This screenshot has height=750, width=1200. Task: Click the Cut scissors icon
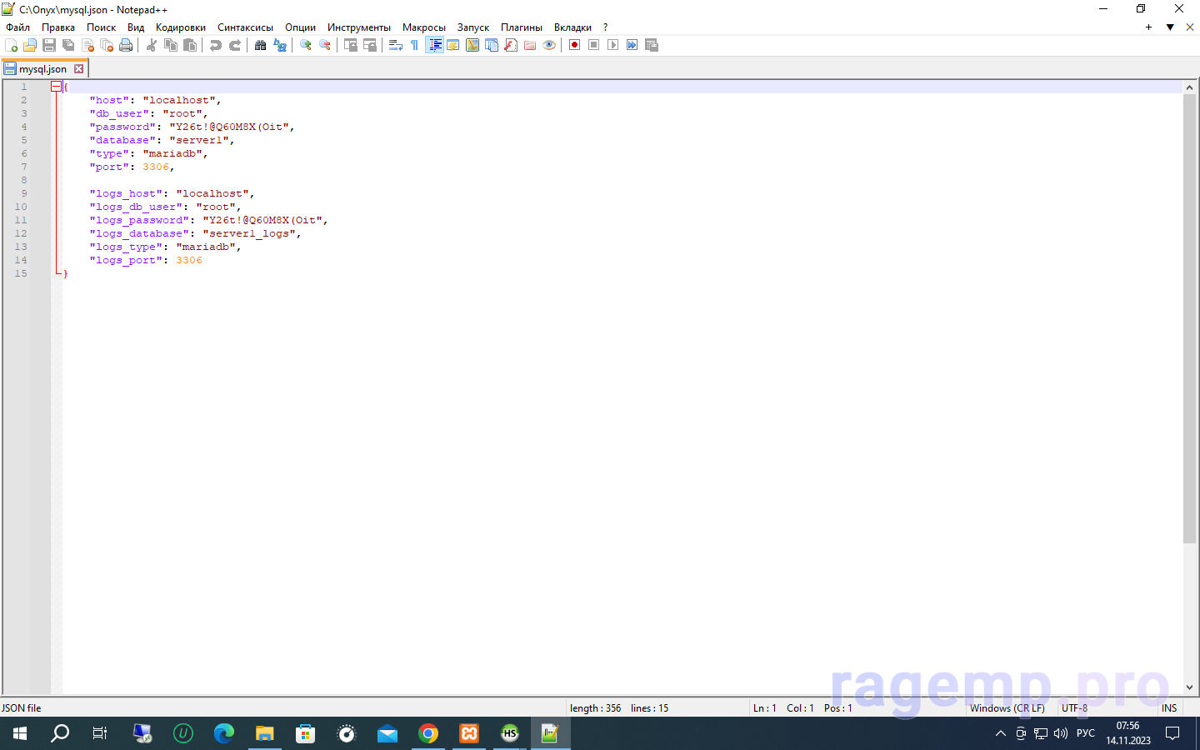pos(152,45)
